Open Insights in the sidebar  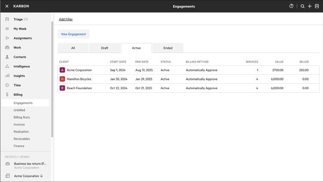coord(19,76)
